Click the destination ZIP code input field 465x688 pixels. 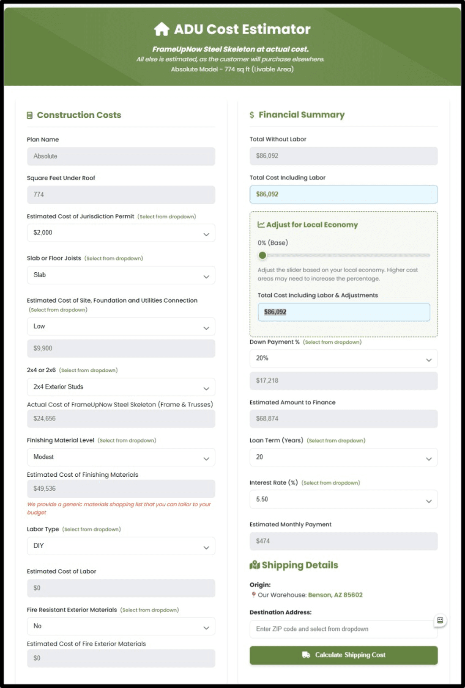344,629
